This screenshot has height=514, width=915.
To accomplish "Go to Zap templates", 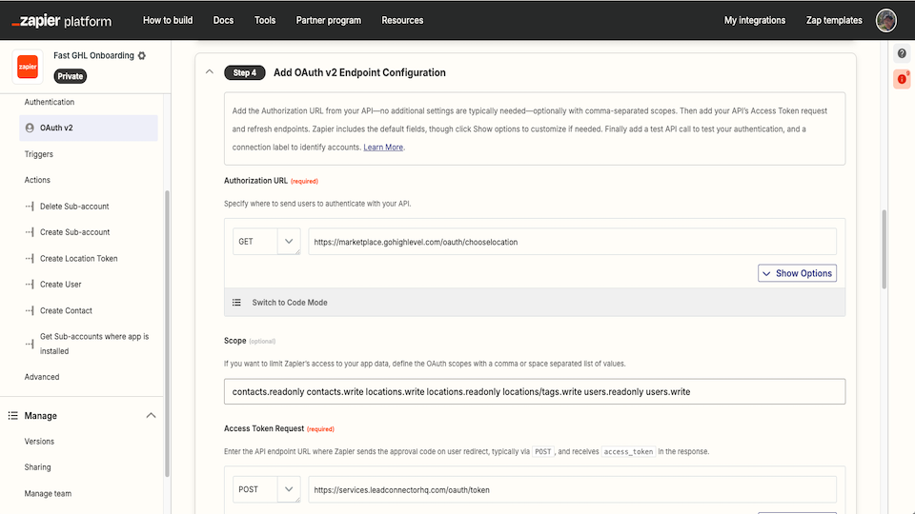I will pos(834,20).
